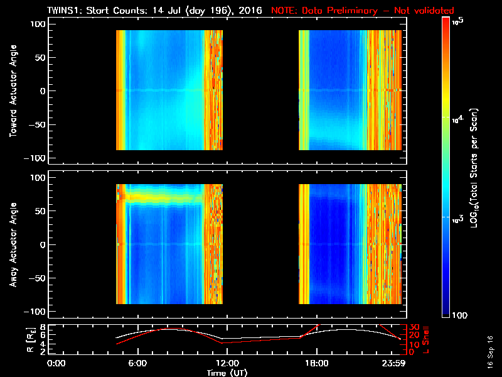Click the black data gap near 12:00 in top panel

point(260,90)
